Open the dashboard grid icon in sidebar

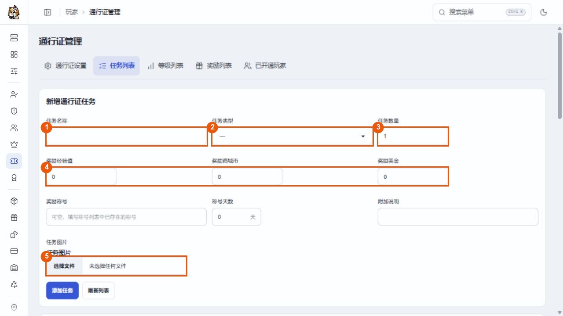[14, 54]
